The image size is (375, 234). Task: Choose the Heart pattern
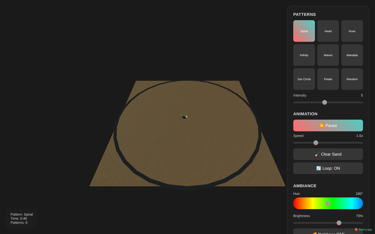click(x=328, y=31)
